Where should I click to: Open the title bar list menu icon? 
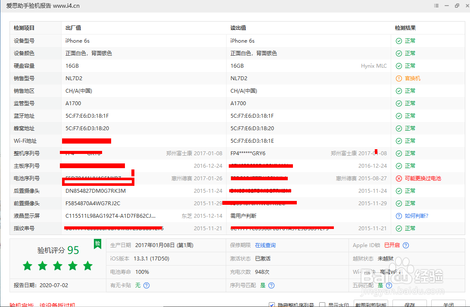point(436,6)
